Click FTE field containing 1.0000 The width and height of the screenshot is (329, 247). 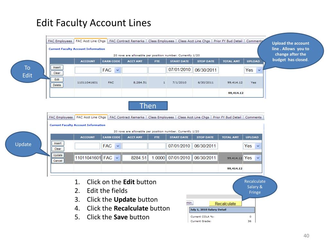[157, 158]
